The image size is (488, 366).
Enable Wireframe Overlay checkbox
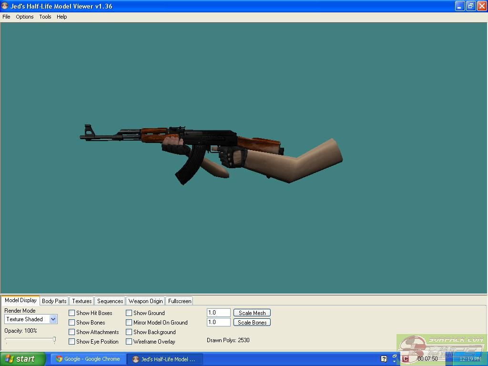[129, 341]
